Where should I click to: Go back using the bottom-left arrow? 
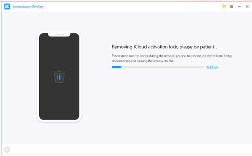(x=7, y=150)
